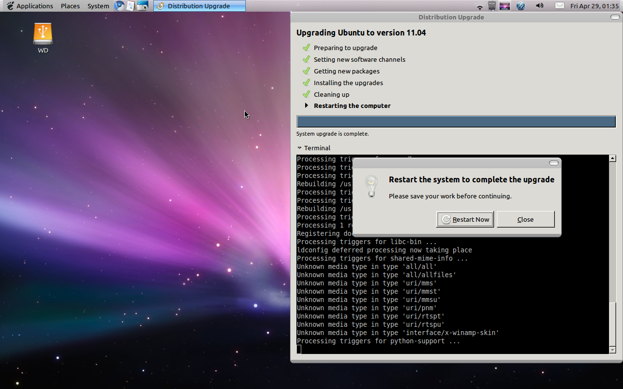623x389 pixels.
Task: Click terminal line Processing triggers for python-support
Action: [379, 341]
